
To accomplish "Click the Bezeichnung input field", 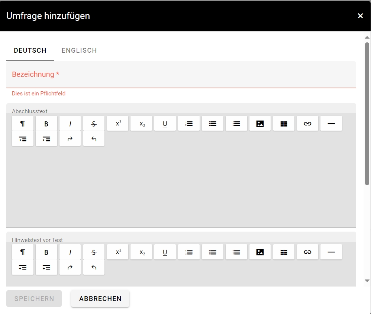I will coord(181,75).
